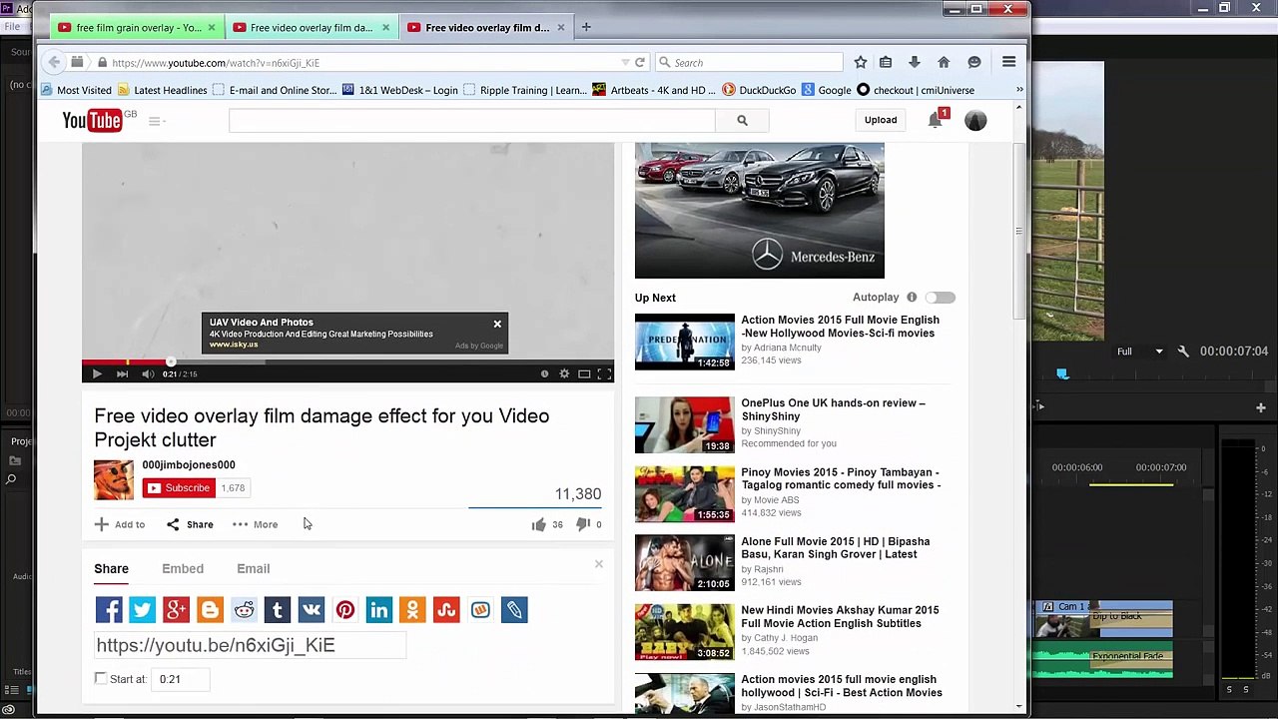
Task: Subscribe to 000jimbojones000
Action: click(179, 488)
